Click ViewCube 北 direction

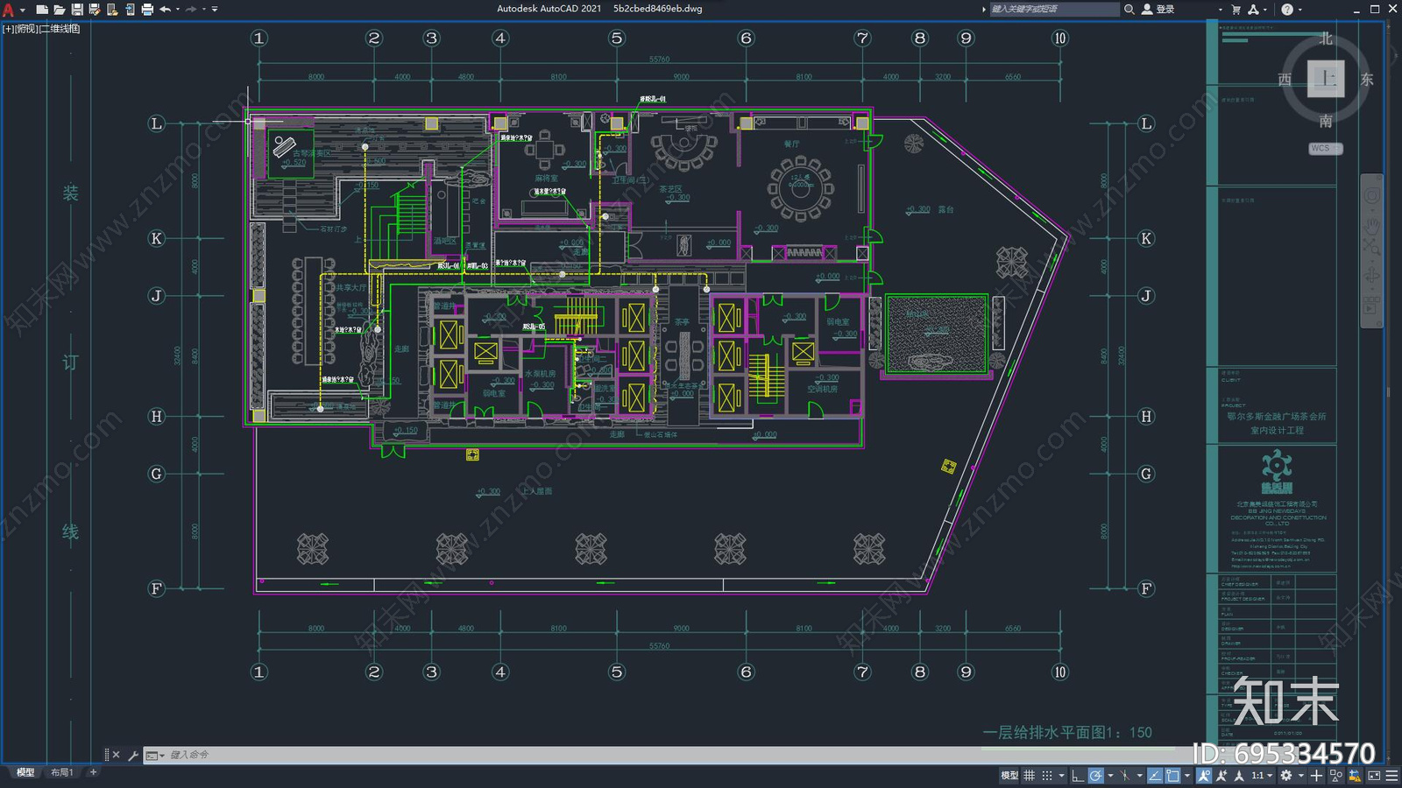1326,39
